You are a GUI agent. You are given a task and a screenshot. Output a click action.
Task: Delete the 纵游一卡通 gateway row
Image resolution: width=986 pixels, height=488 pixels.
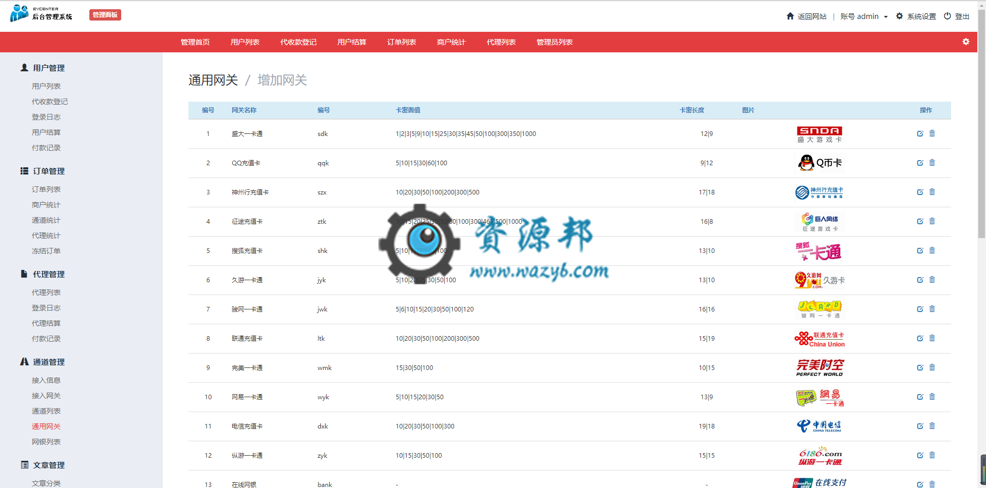click(x=932, y=455)
